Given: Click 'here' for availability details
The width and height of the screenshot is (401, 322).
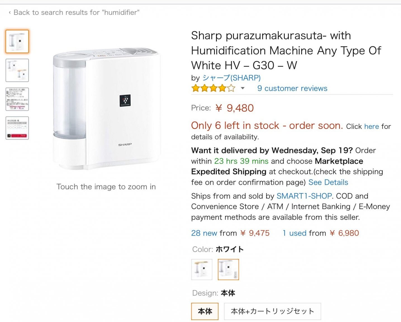Looking at the screenshot, I should [371, 126].
